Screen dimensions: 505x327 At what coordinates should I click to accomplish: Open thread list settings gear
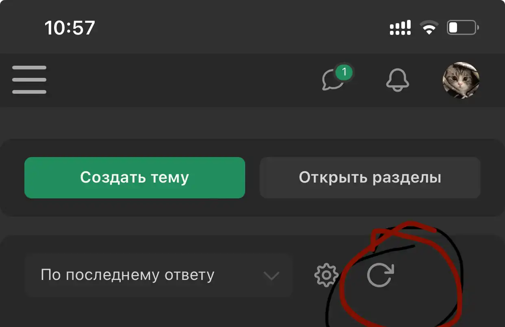point(327,275)
